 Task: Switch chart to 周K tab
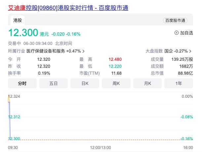coord(116,83)
